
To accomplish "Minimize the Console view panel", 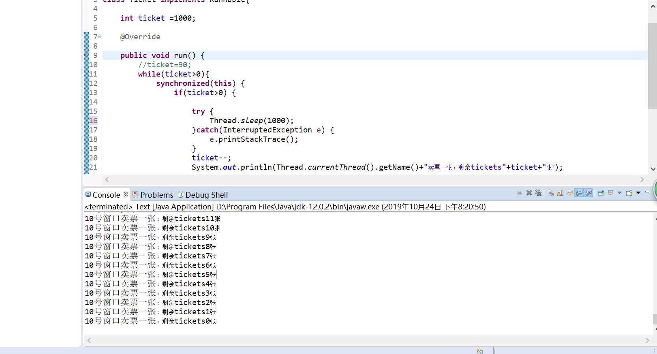I will (647, 192).
